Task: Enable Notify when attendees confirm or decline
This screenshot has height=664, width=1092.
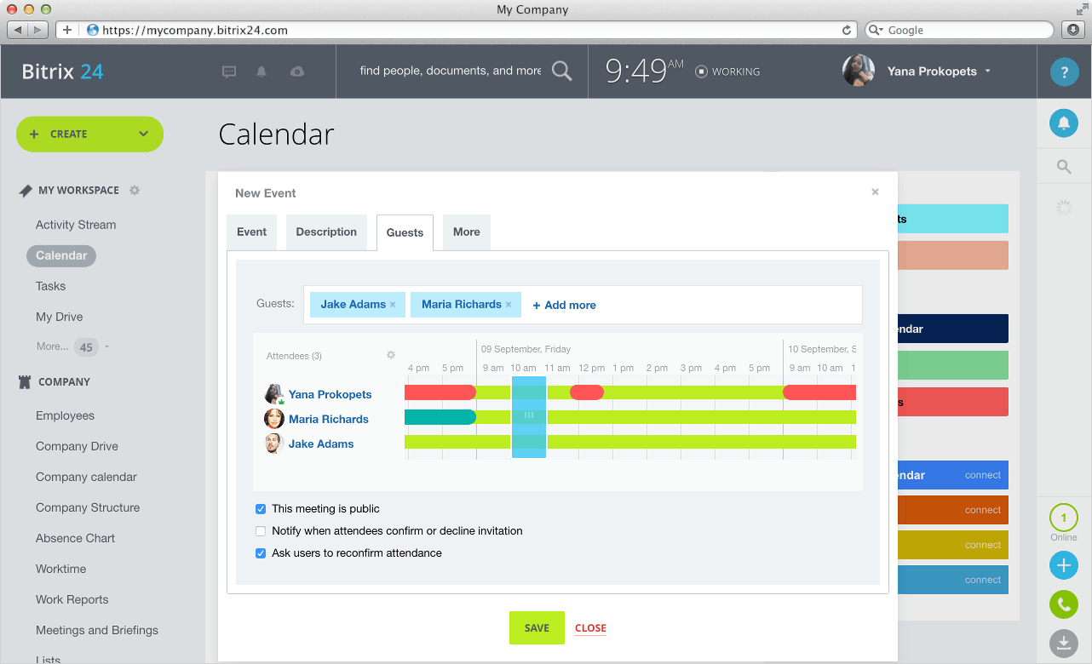Action: click(x=261, y=531)
